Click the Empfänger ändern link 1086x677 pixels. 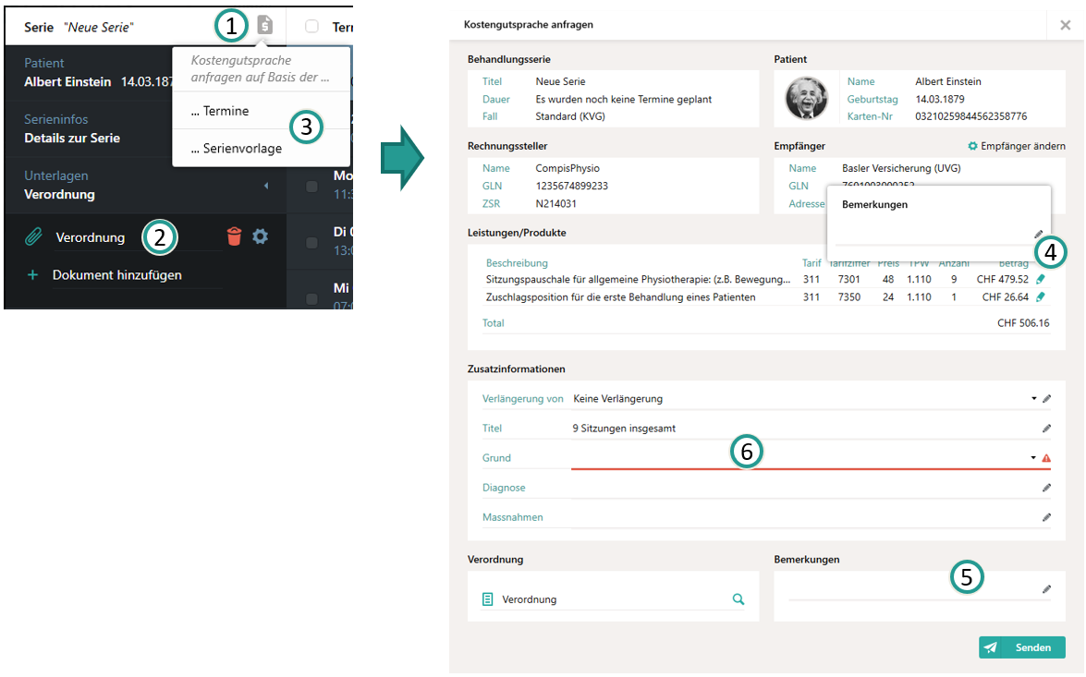pyautogui.click(x=1017, y=146)
